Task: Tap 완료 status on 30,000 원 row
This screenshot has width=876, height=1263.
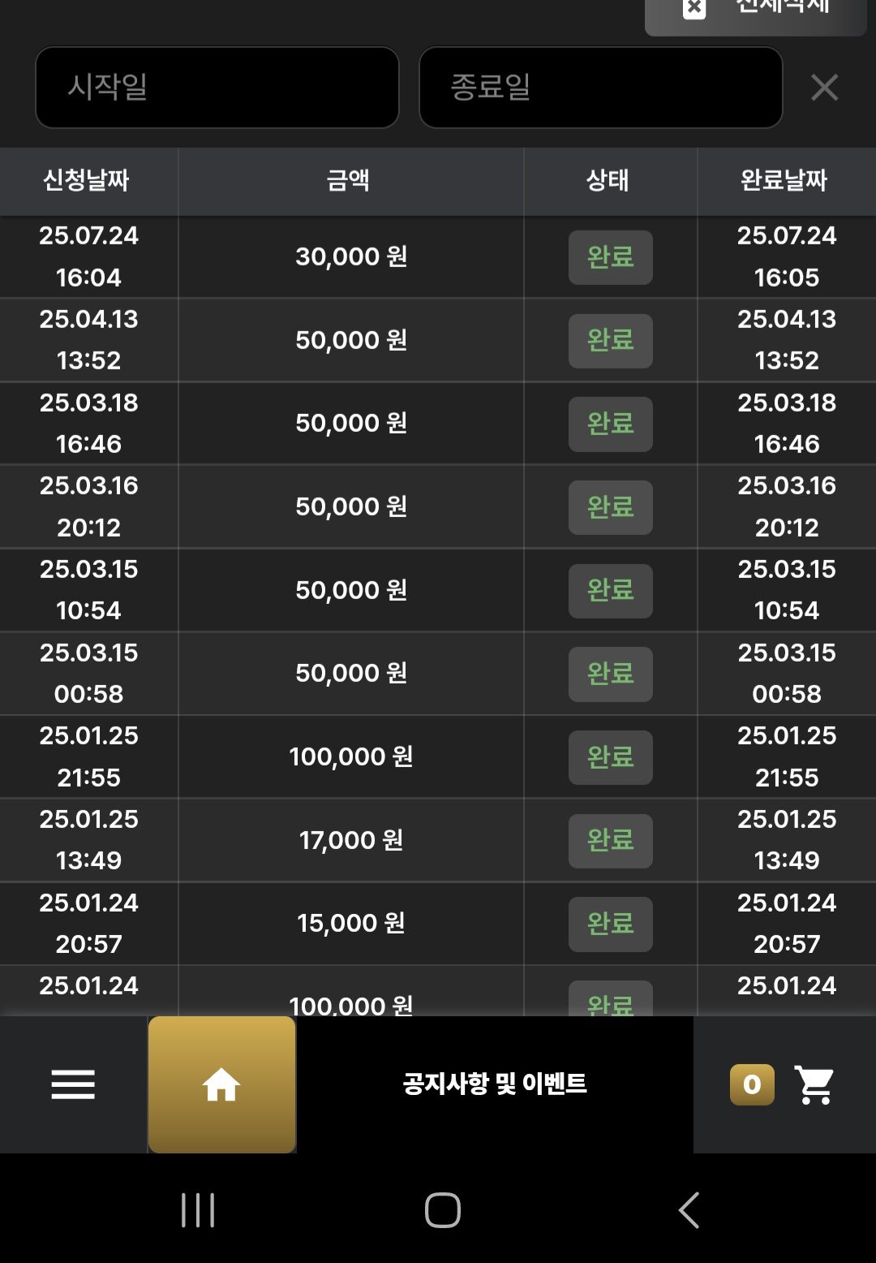Action: 611,257
